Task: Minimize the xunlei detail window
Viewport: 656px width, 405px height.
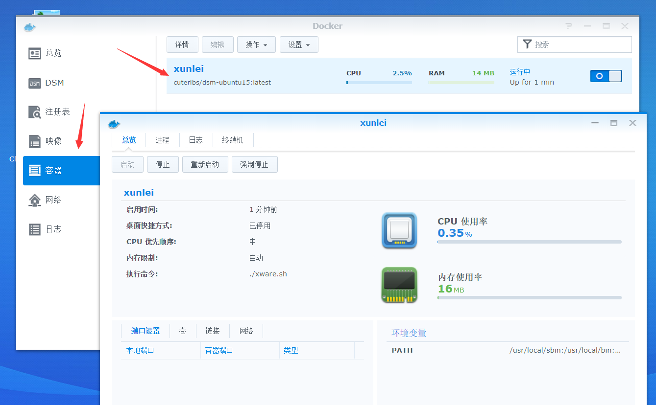Action: coord(595,123)
